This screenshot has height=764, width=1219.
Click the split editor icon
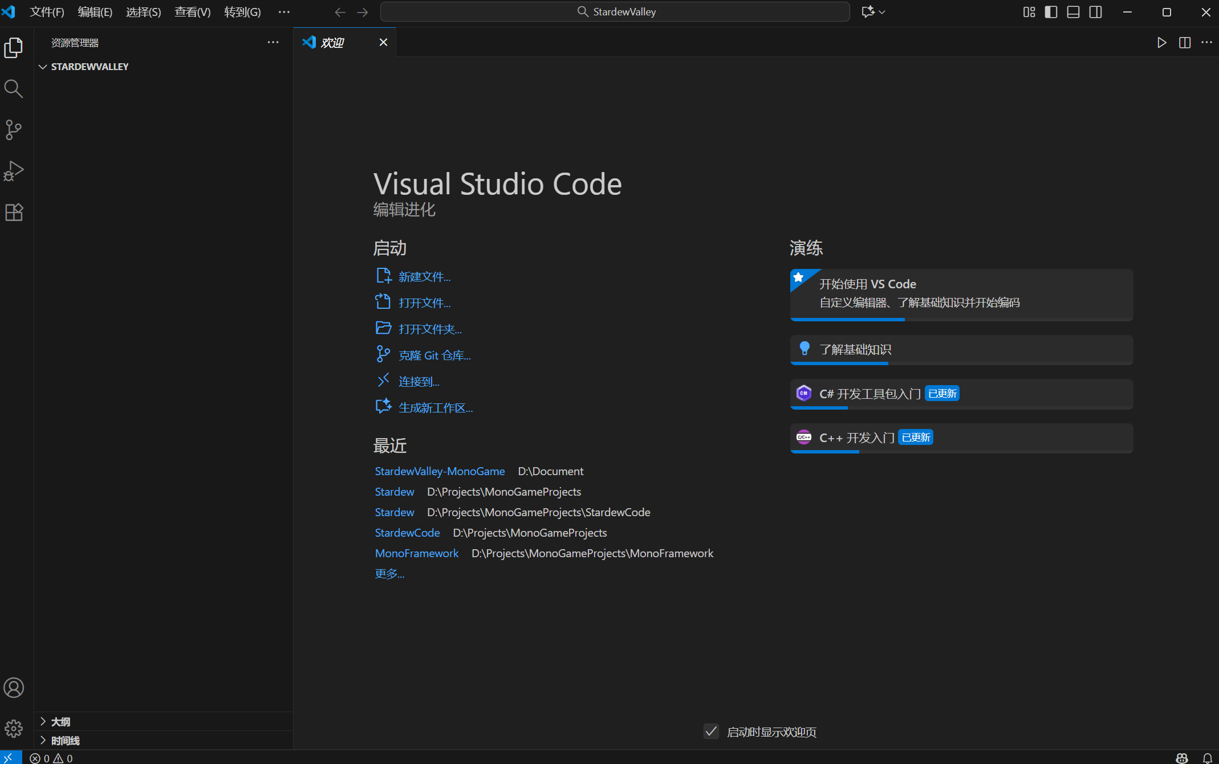pyautogui.click(x=1184, y=43)
